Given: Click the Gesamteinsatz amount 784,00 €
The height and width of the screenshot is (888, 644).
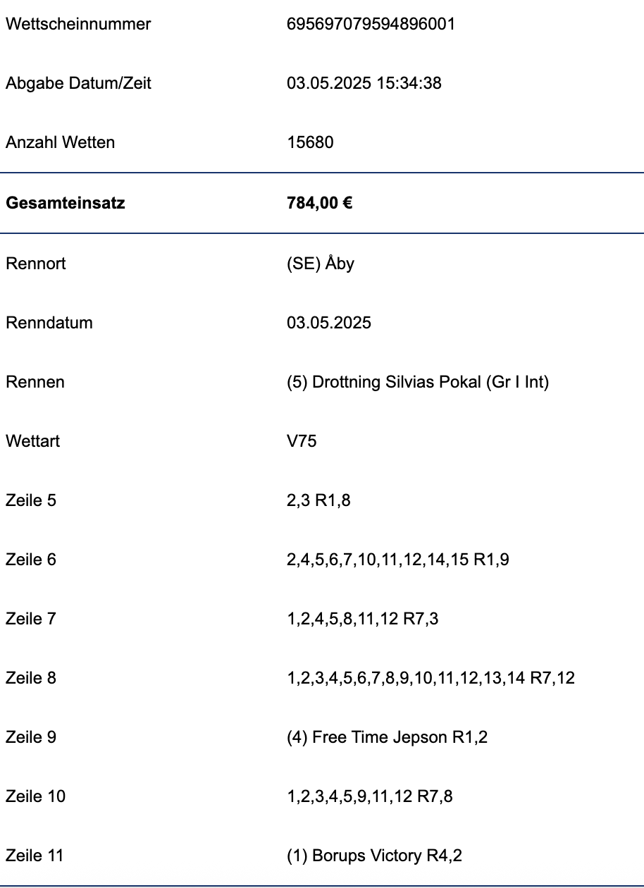Looking at the screenshot, I should point(320,204).
